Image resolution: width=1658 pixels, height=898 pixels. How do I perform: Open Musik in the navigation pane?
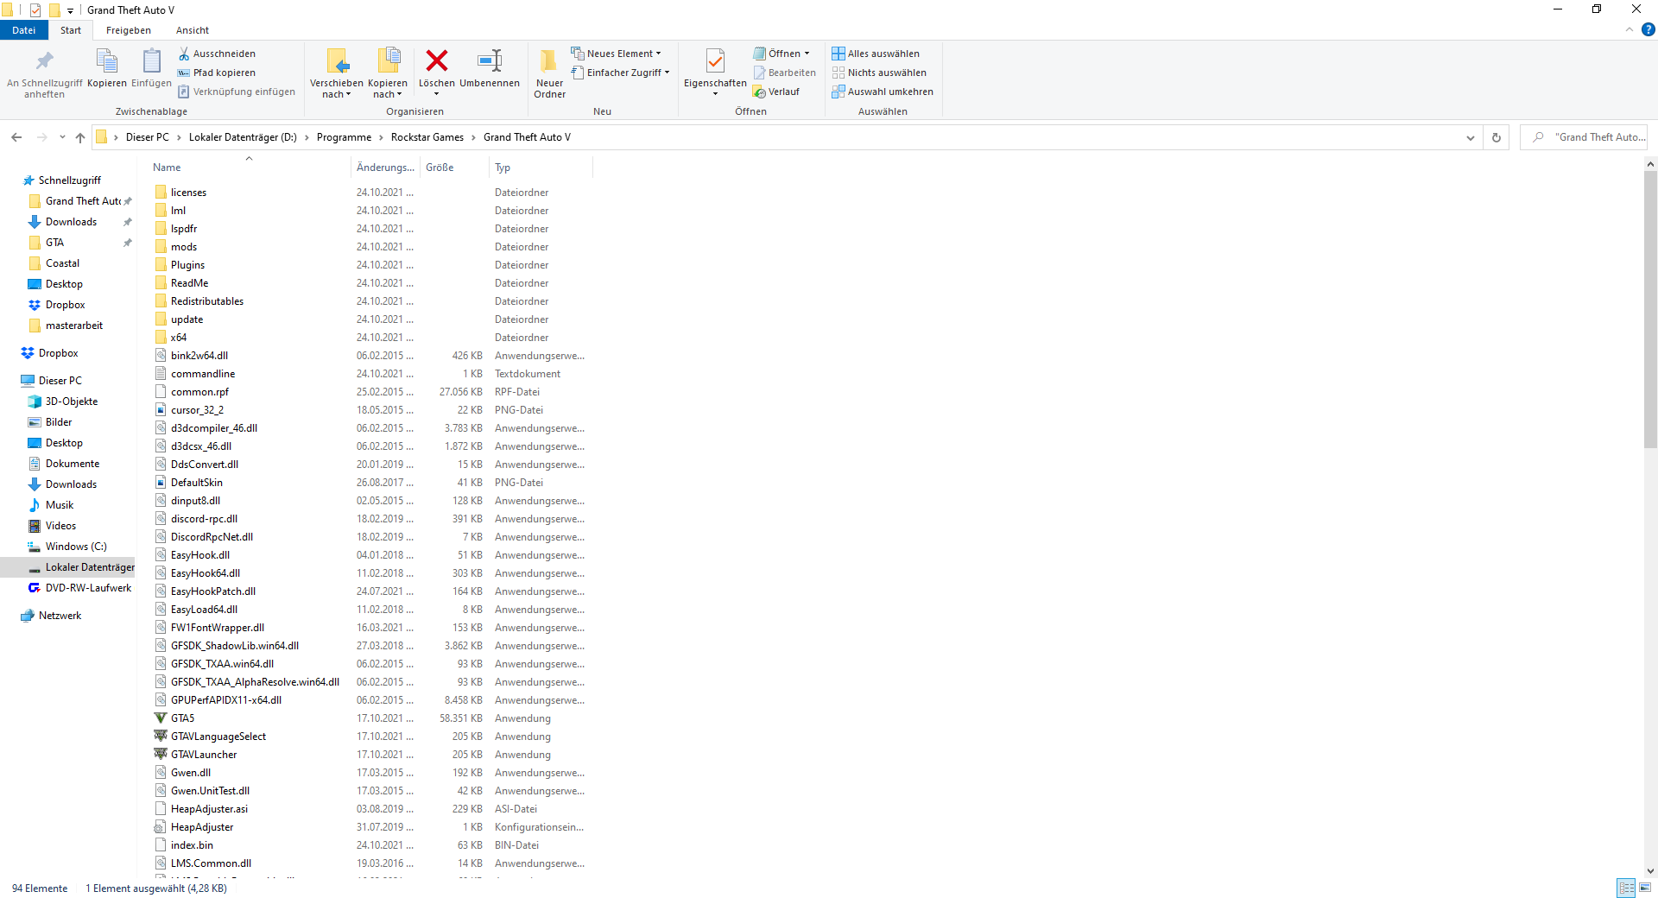pos(60,505)
